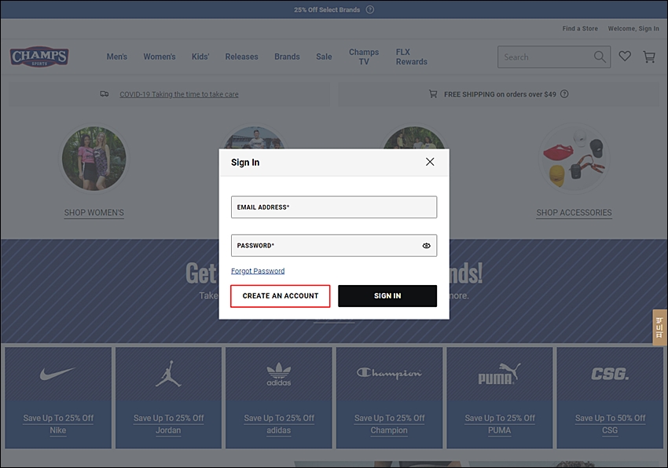This screenshot has width=668, height=468.
Task: Click the Nike swoosh logo tile
Action: pos(58,374)
